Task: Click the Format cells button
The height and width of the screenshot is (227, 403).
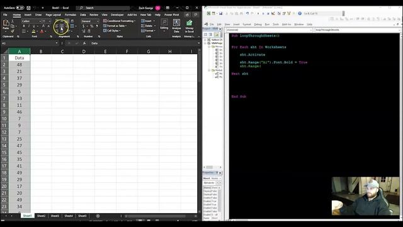Action: 148,31
